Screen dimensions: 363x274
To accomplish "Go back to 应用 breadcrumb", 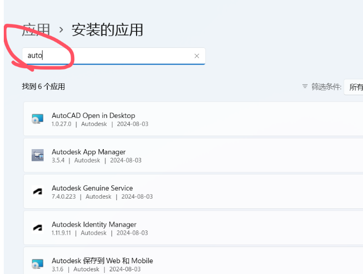I will (36, 30).
